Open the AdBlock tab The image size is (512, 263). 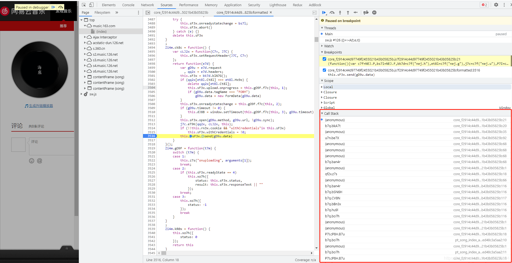pyautogui.click(x=315, y=5)
